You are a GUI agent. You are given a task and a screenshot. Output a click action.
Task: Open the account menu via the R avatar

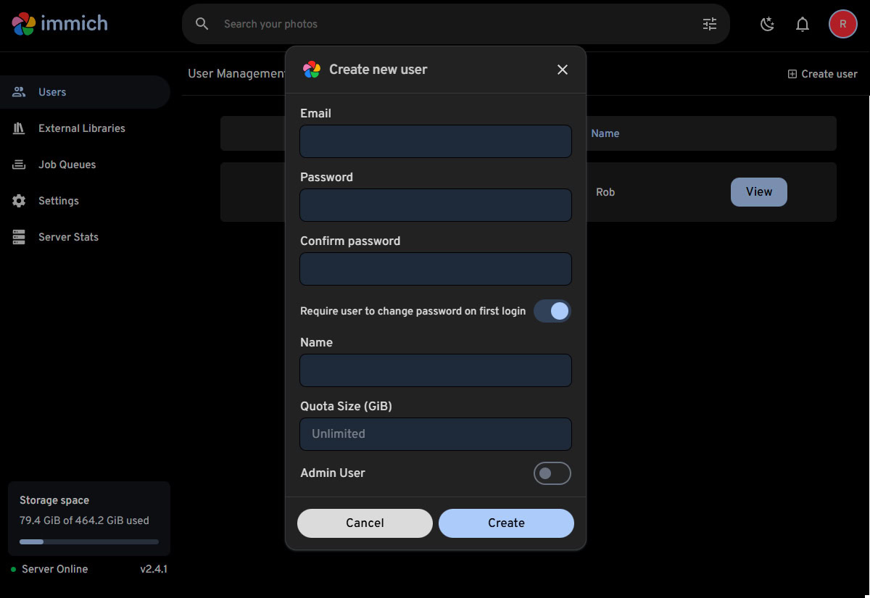842,23
